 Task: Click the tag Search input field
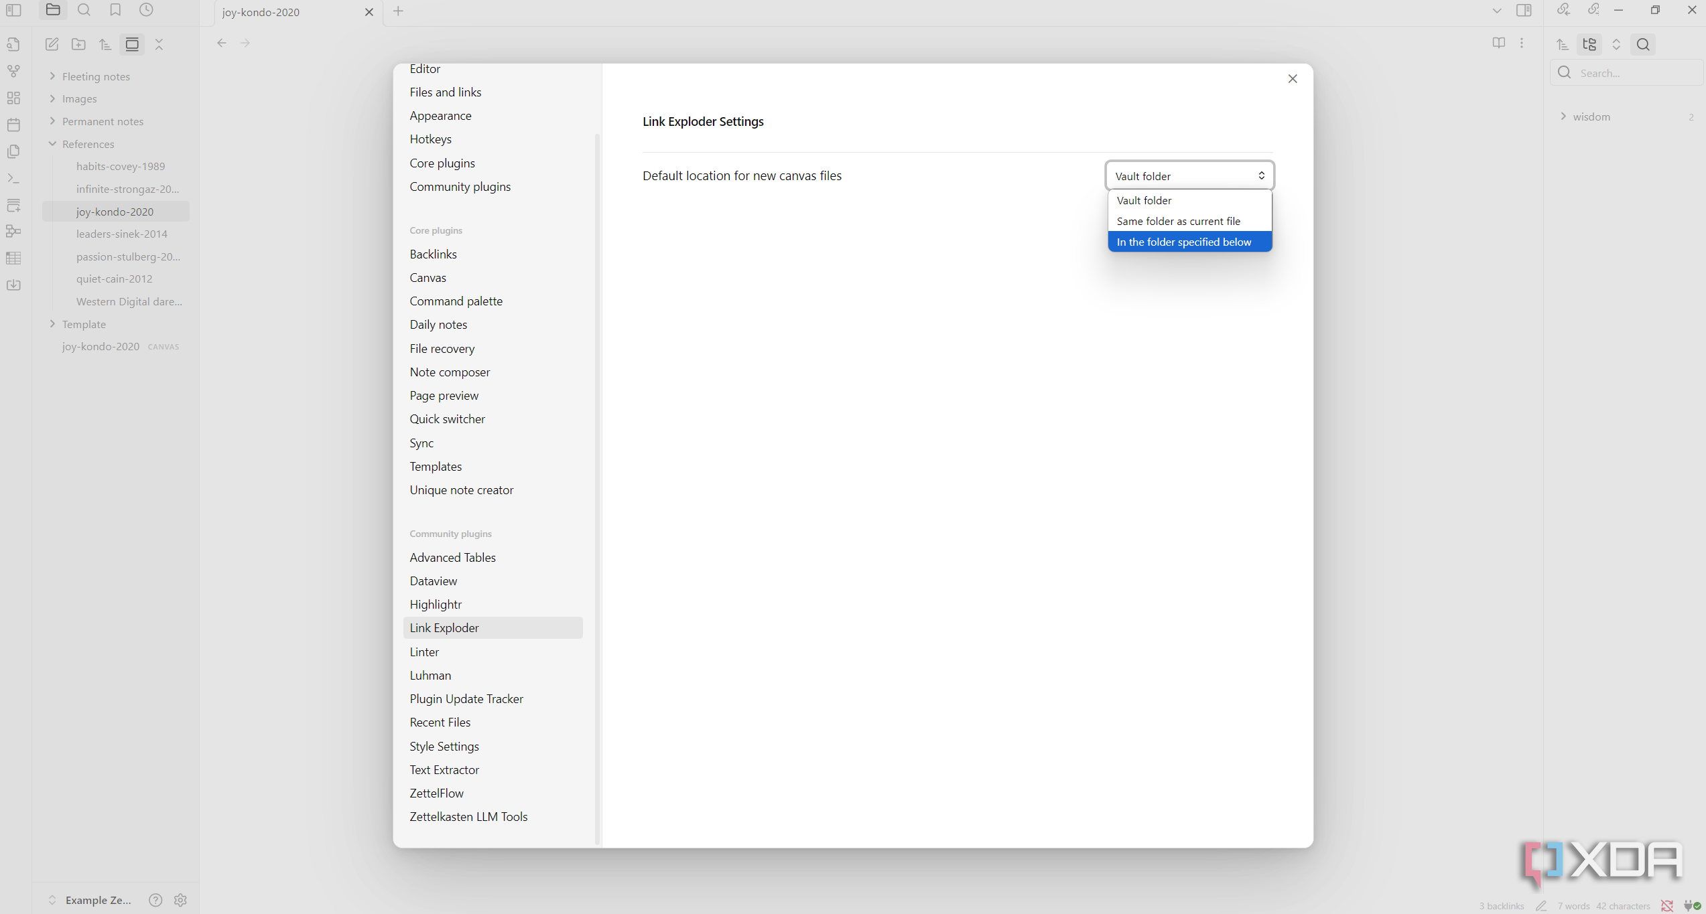pos(1627,73)
